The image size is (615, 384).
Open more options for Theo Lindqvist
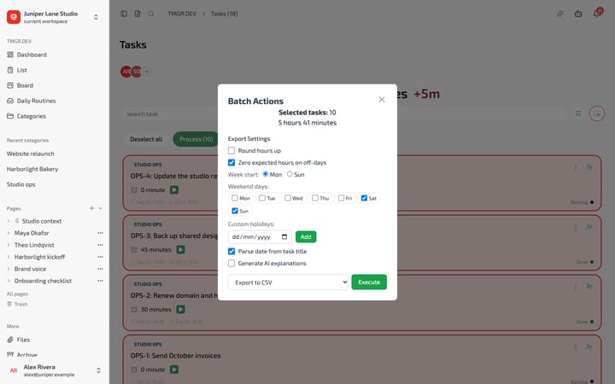point(101,245)
